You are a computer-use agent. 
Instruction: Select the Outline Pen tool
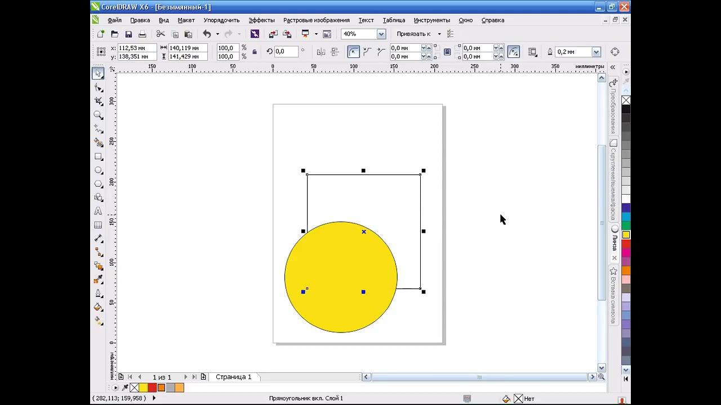tap(99, 294)
